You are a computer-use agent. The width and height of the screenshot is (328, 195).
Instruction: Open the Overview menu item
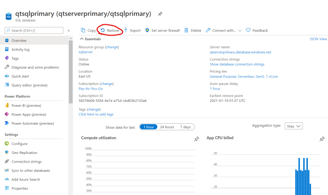click(34, 40)
